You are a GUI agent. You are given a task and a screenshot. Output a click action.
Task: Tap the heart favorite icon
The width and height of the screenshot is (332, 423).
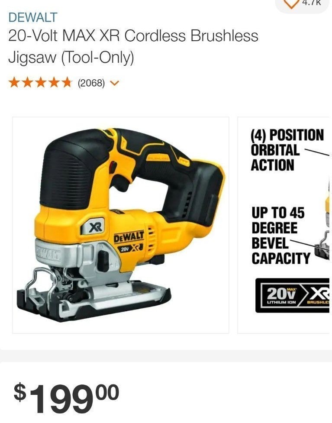point(292,4)
